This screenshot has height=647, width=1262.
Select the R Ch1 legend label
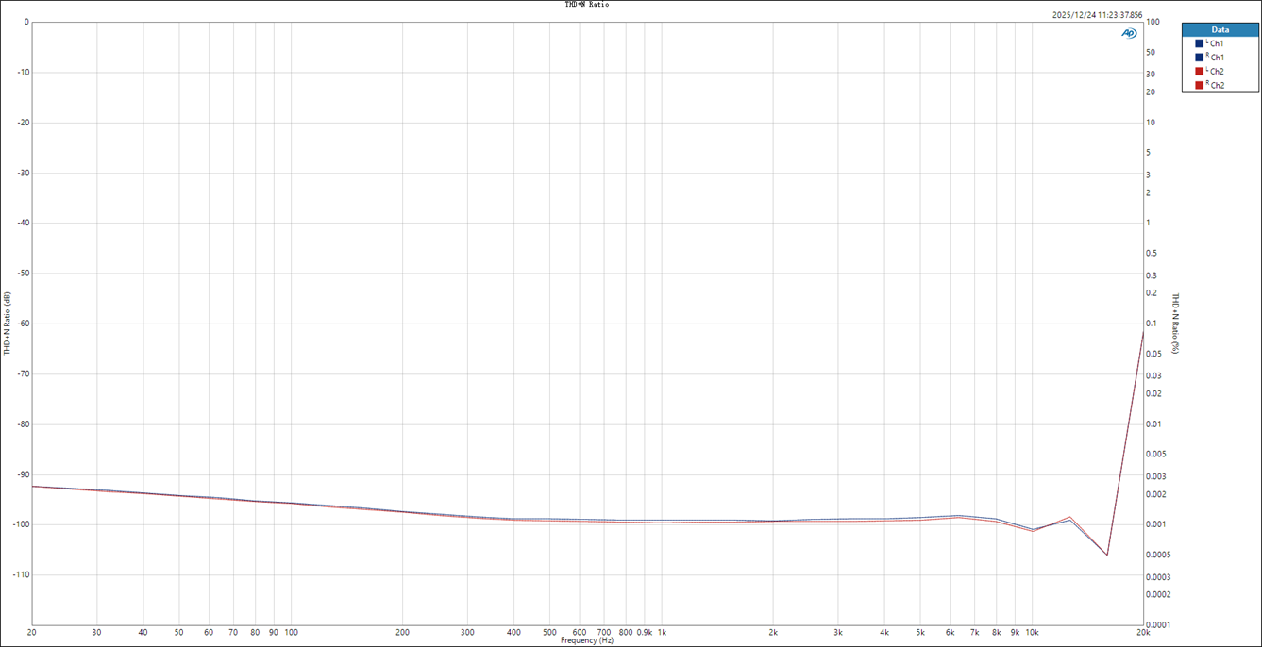(1215, 58)
